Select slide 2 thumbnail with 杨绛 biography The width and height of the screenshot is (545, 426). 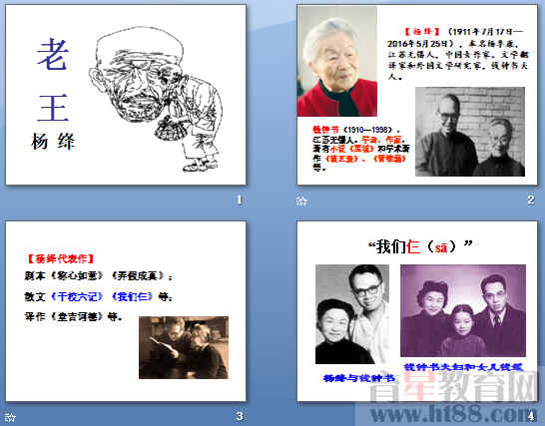click(x=417, y=95)
